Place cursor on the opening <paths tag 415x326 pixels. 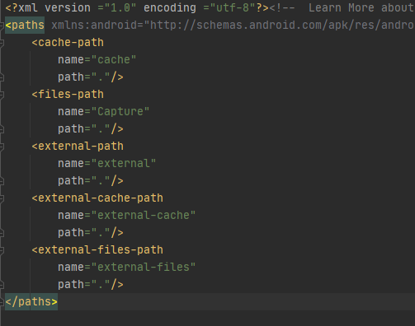point(25,26)
